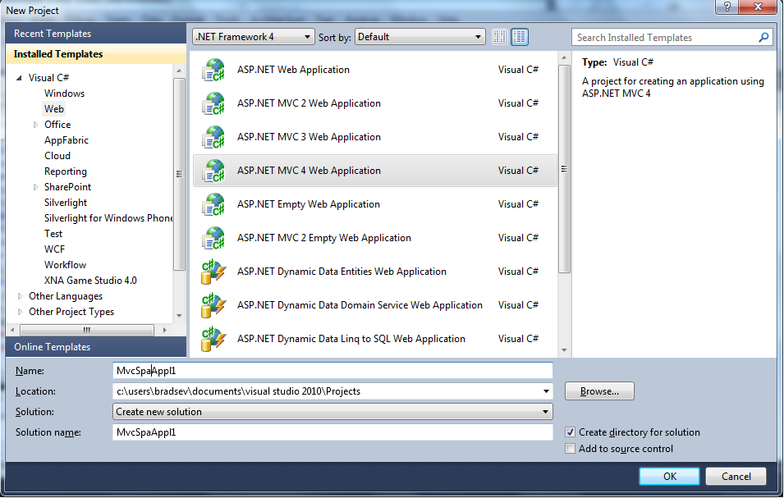Select ASP.NET Dynamic Data Entities Web Application text

tap(342, 272)
